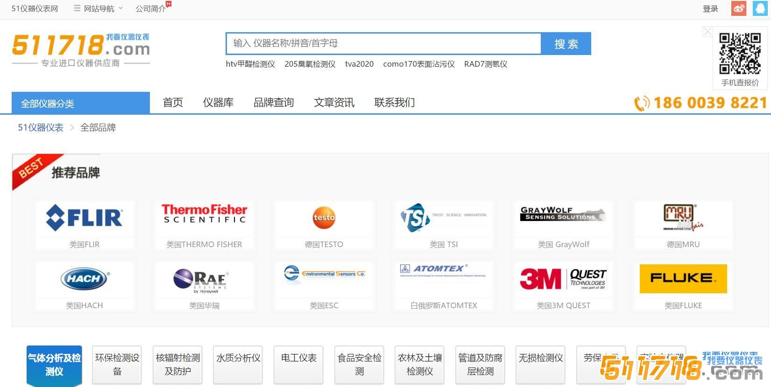Screen dimensions: 771x387
Task: Click the 511718.com site logo
Action: coord(81,49)
